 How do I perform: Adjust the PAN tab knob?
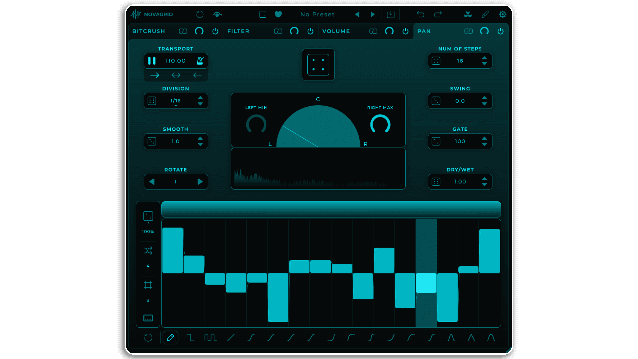(x=484, y=31)
